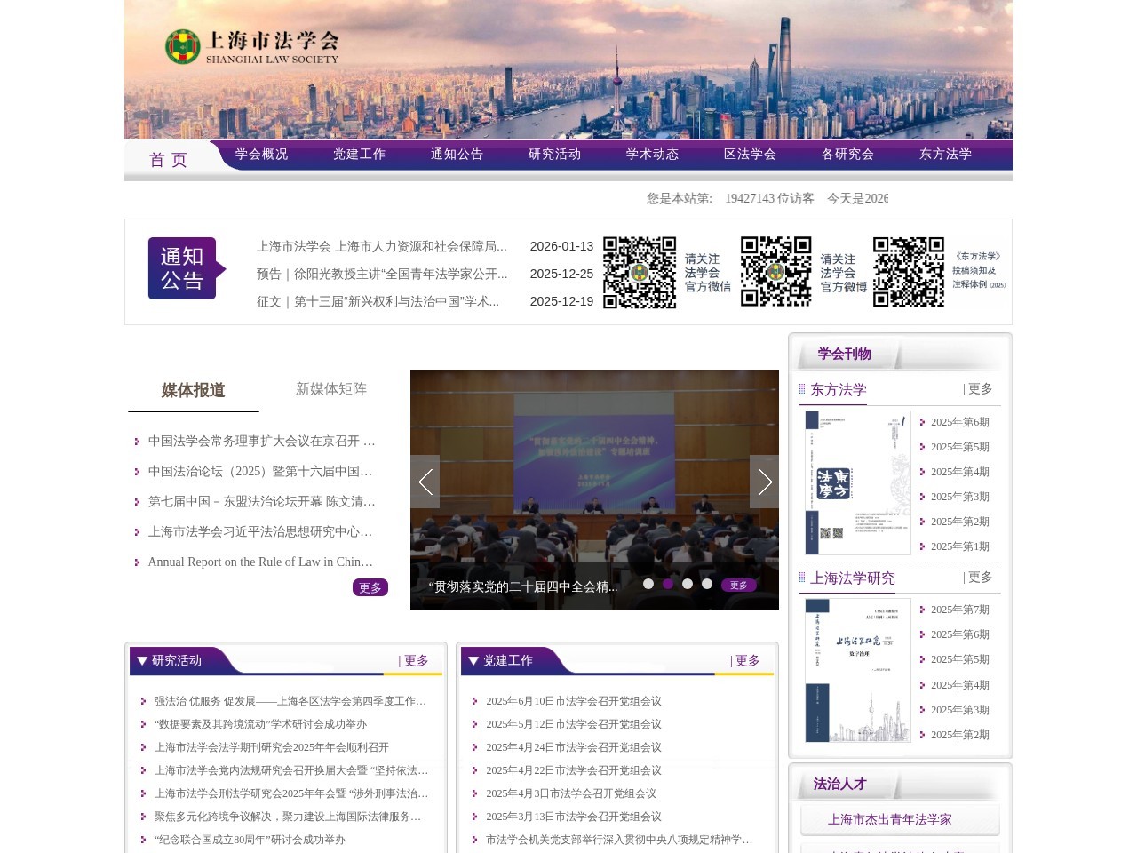1137x853 pixels.
Task: Open 2025年3月13日 party group meeting item
Action: click(x=574, y=817)
